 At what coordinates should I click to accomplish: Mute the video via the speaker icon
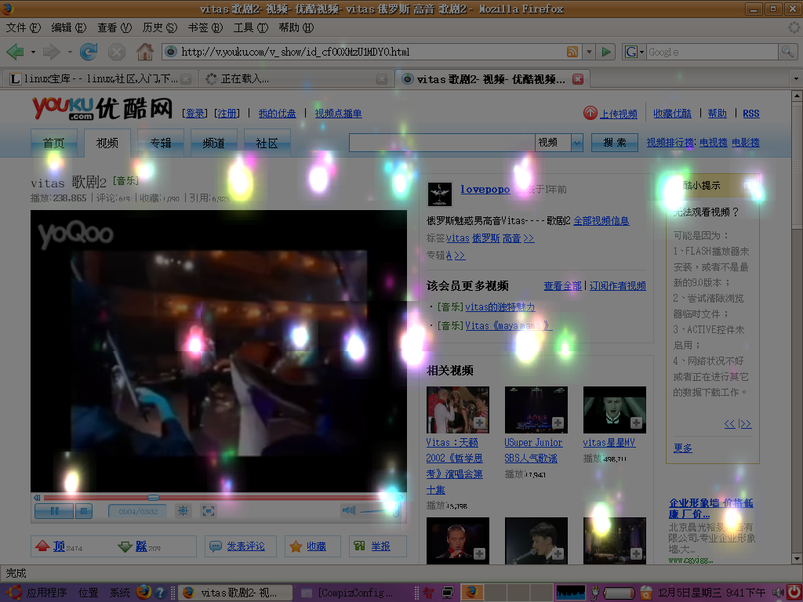[x=349, y=510]
